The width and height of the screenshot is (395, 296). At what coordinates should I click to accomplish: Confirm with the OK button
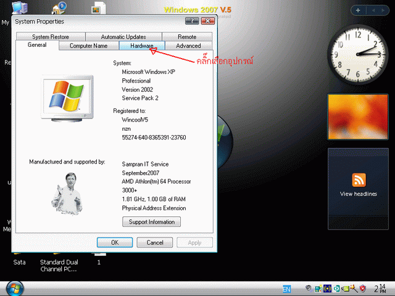115,242
